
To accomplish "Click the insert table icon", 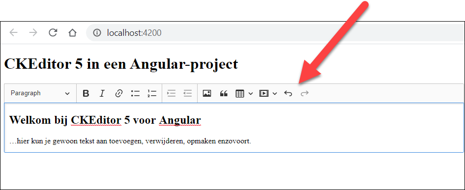I will (x=239, y=94).
